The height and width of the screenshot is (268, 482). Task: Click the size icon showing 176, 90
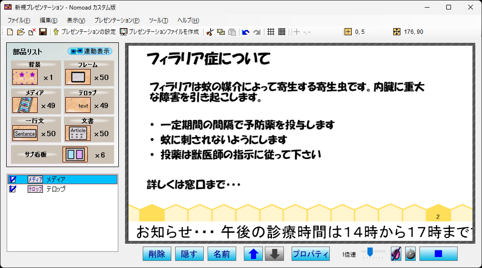tap(397, 32)
